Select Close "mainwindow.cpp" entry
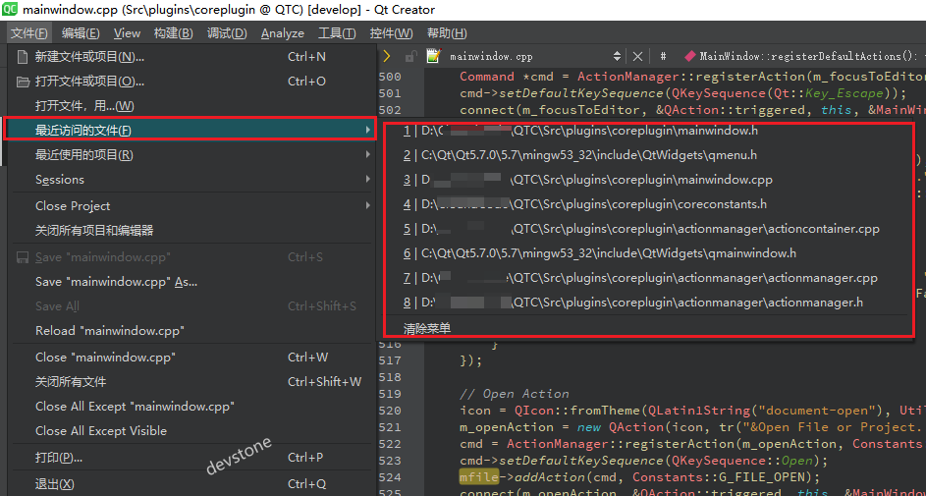This screenshot has height=496, width=926. click(191, 358)
